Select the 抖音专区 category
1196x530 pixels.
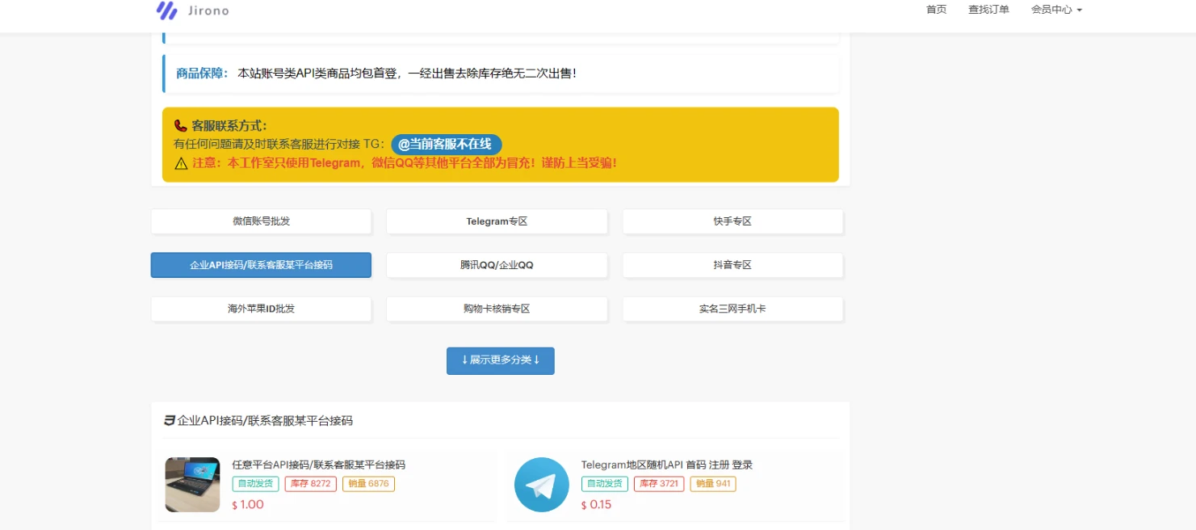[x=732, y=264]
